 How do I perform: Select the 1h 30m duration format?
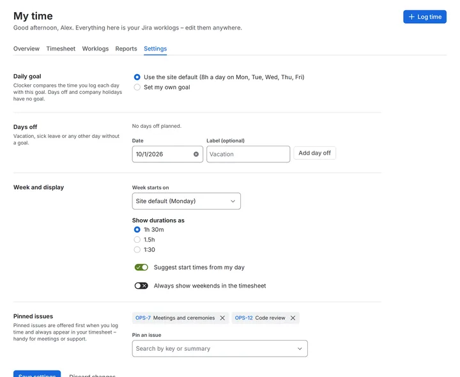[137, 229]
